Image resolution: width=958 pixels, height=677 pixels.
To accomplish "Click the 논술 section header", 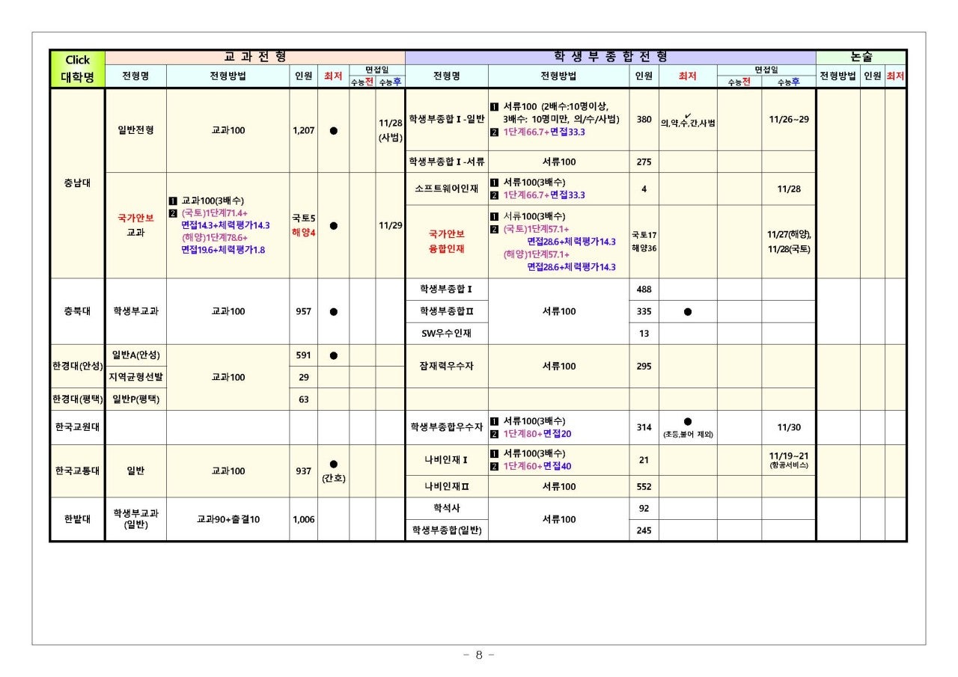I will (x=861, y=57).
